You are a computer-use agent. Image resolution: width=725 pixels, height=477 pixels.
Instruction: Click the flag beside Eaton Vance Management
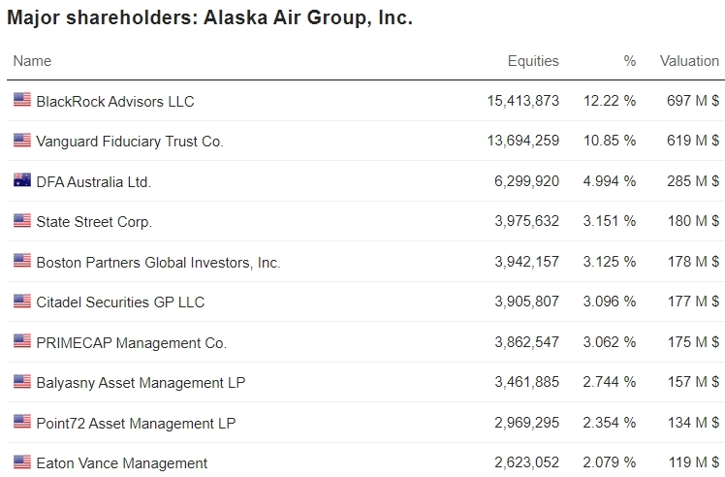click(21, 462)
